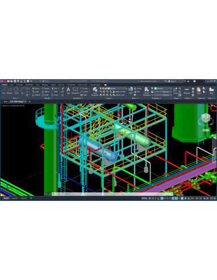Click the Trim tool
This screenshot has height=280, width=217.
[x=55, y=88]
